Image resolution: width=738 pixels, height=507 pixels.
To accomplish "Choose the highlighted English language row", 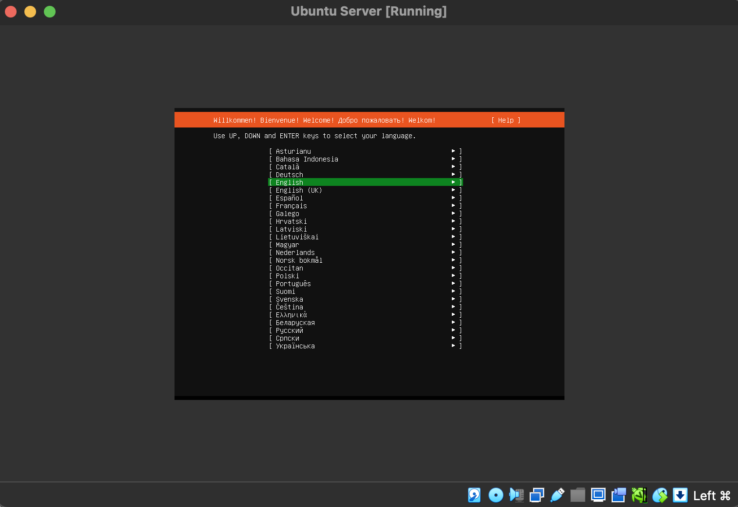I will (366, 182).
